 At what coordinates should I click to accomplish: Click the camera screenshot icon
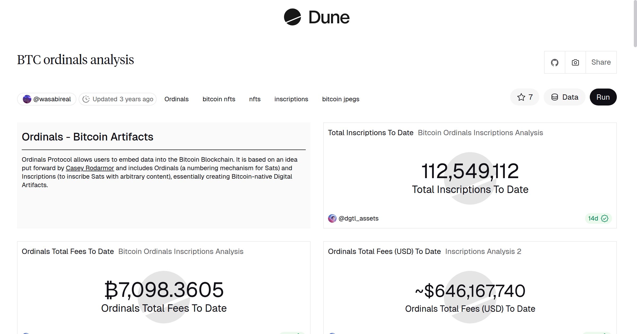point(575,62)
